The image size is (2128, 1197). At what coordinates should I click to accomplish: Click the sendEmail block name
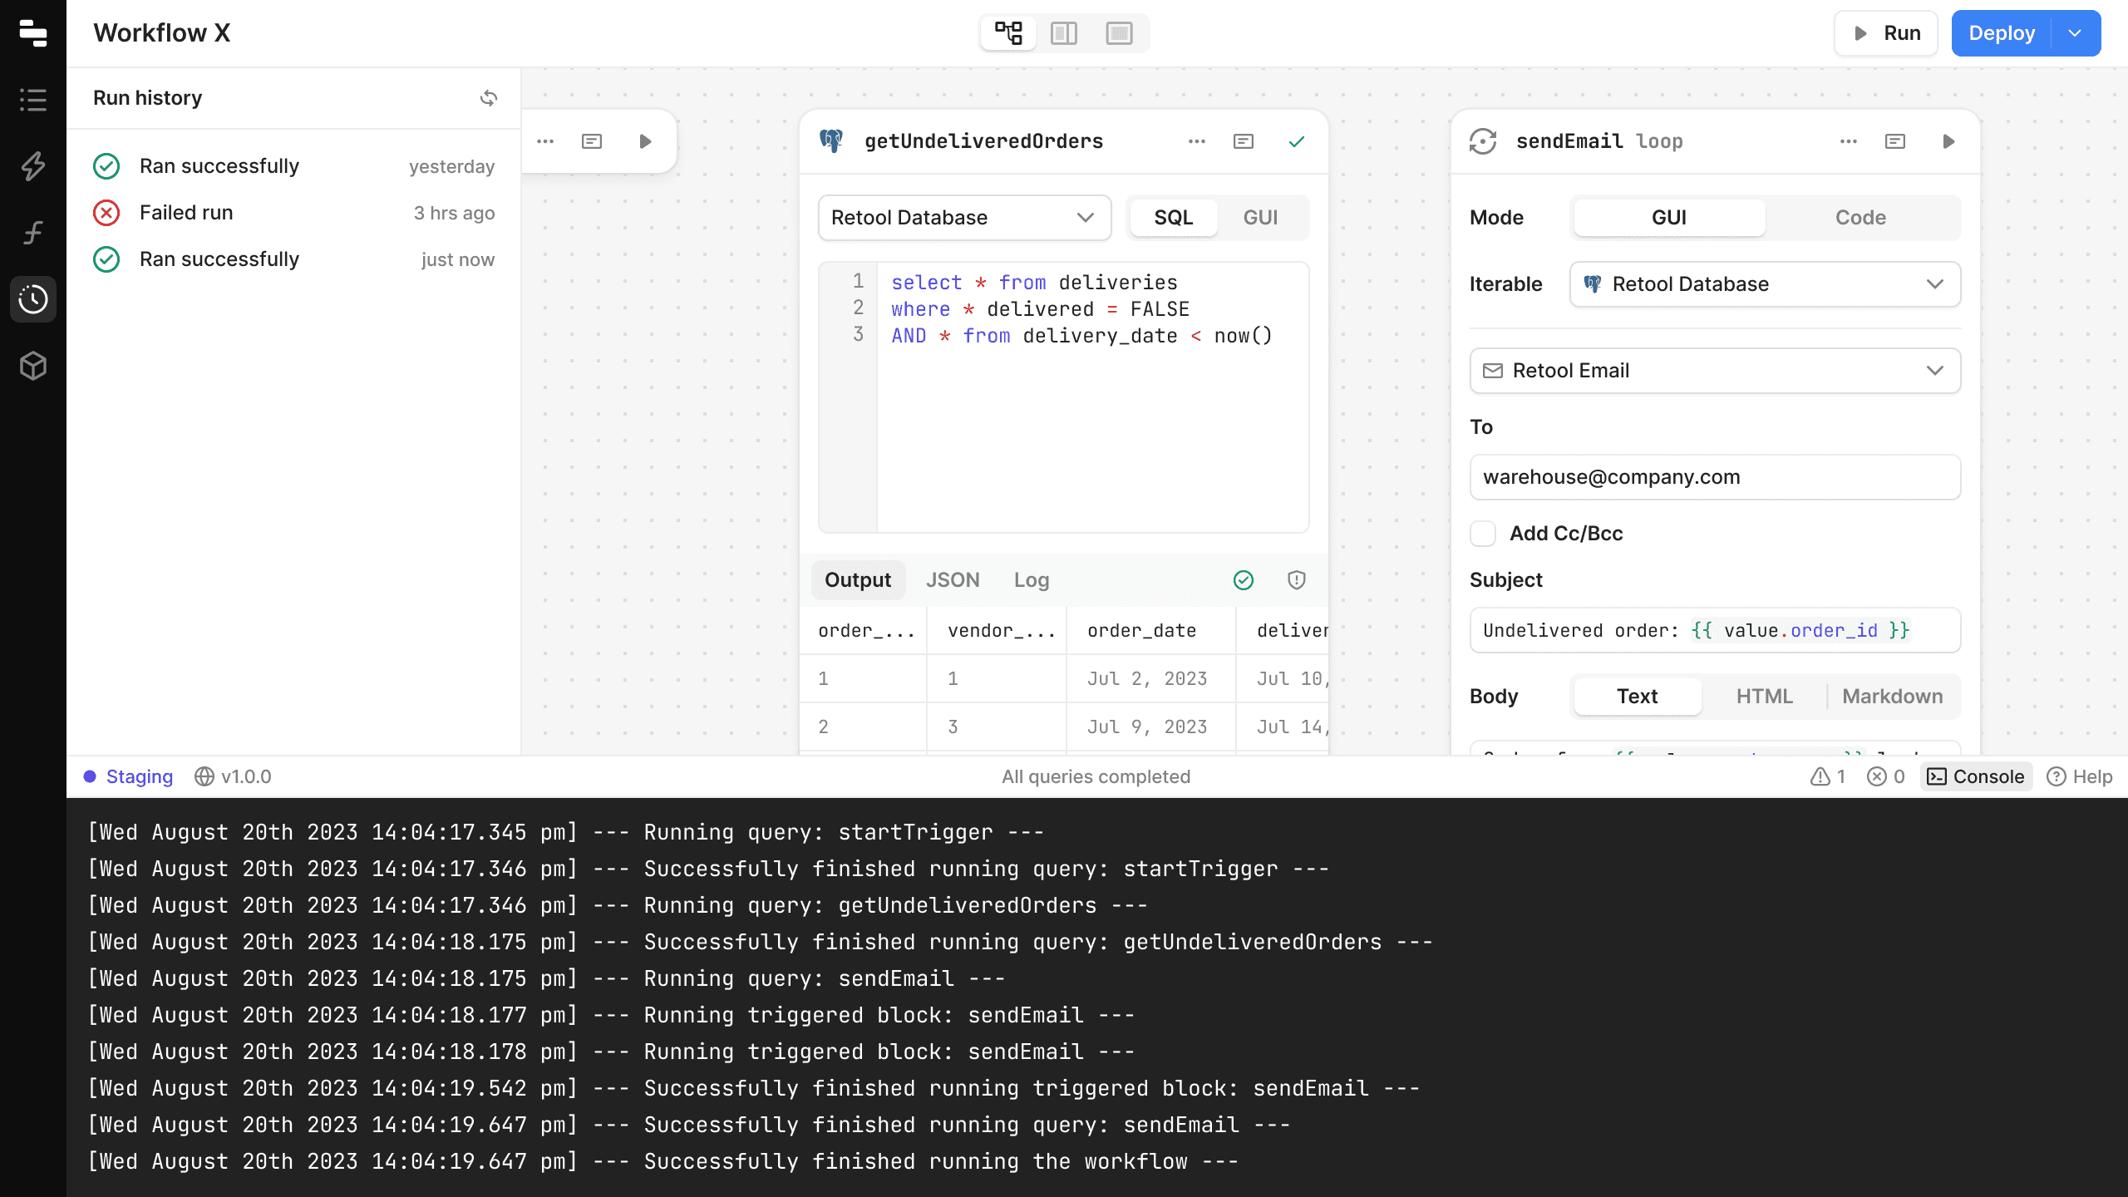tap(1569, 141)
